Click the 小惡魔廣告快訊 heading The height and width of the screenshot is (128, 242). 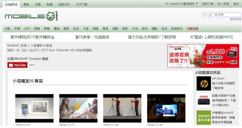point(208,73)
